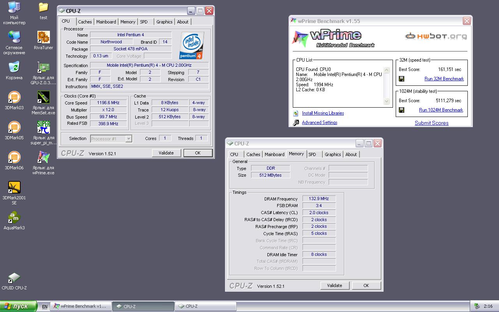Click the system tray network icon
This screenshot has height=312, width=499.
(477, 306)
